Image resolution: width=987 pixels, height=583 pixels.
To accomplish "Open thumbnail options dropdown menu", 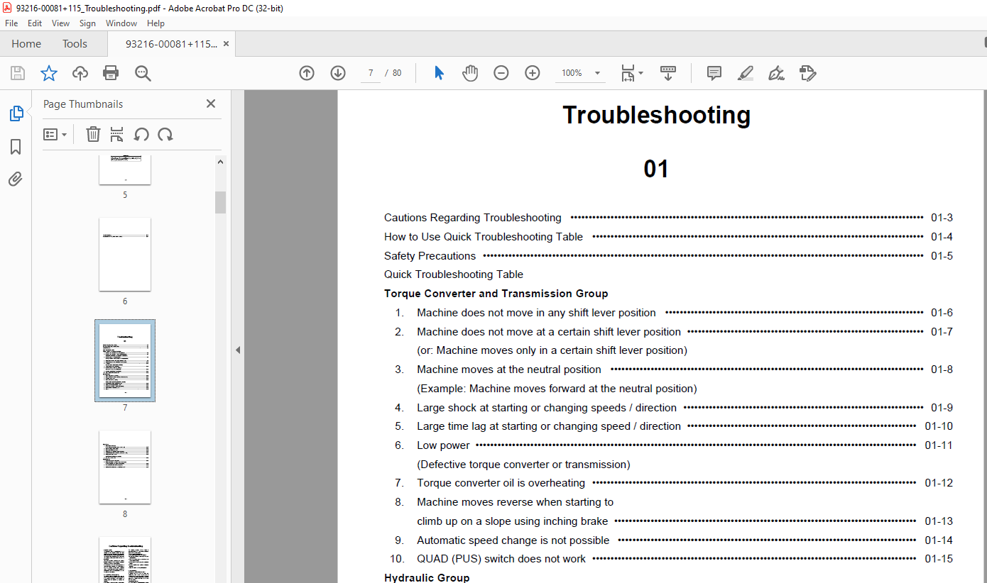I will point(55,134).
